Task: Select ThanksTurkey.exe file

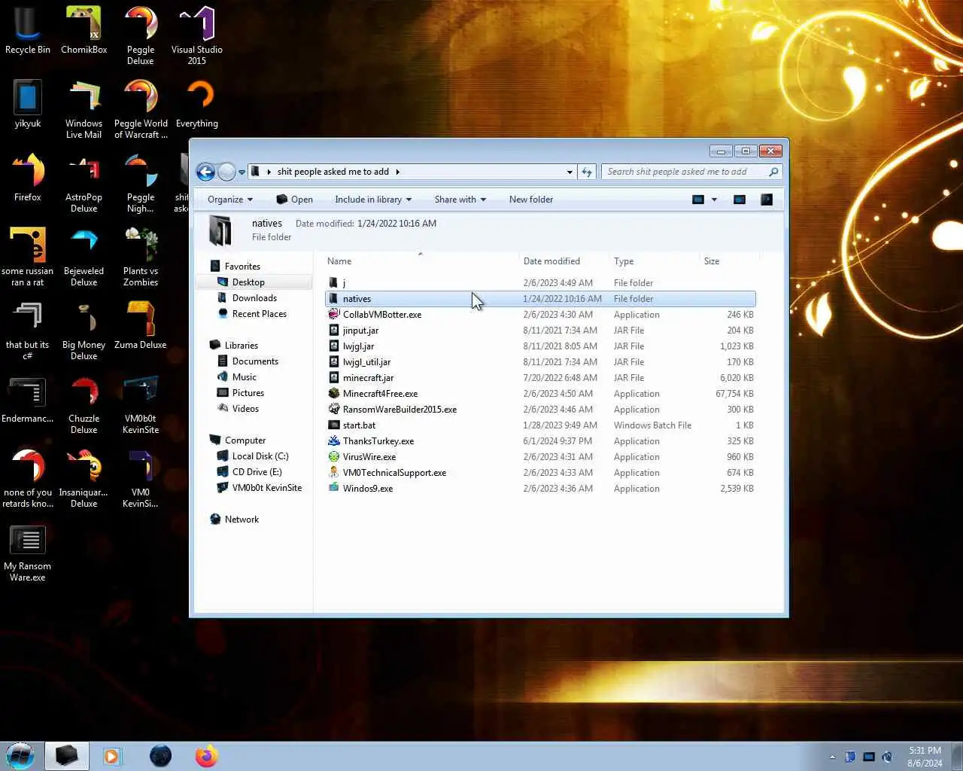Action: 540,441
